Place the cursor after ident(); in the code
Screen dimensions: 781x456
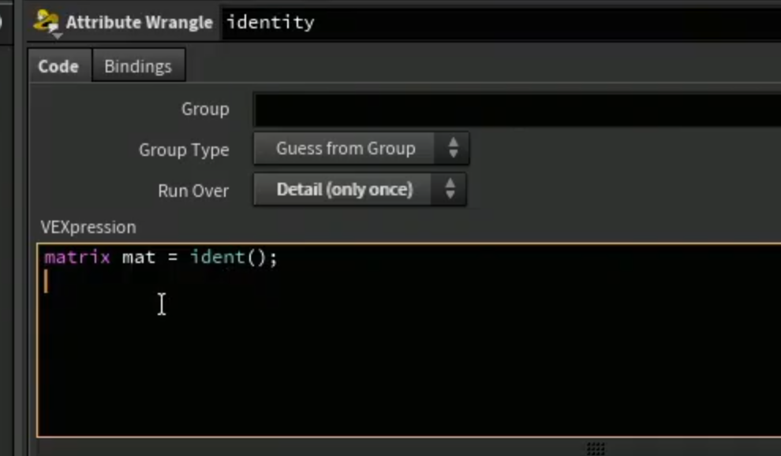click(x=278, y=258)
